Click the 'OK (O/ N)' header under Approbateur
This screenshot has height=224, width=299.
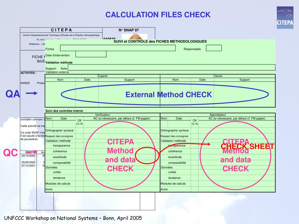point(195,122)
